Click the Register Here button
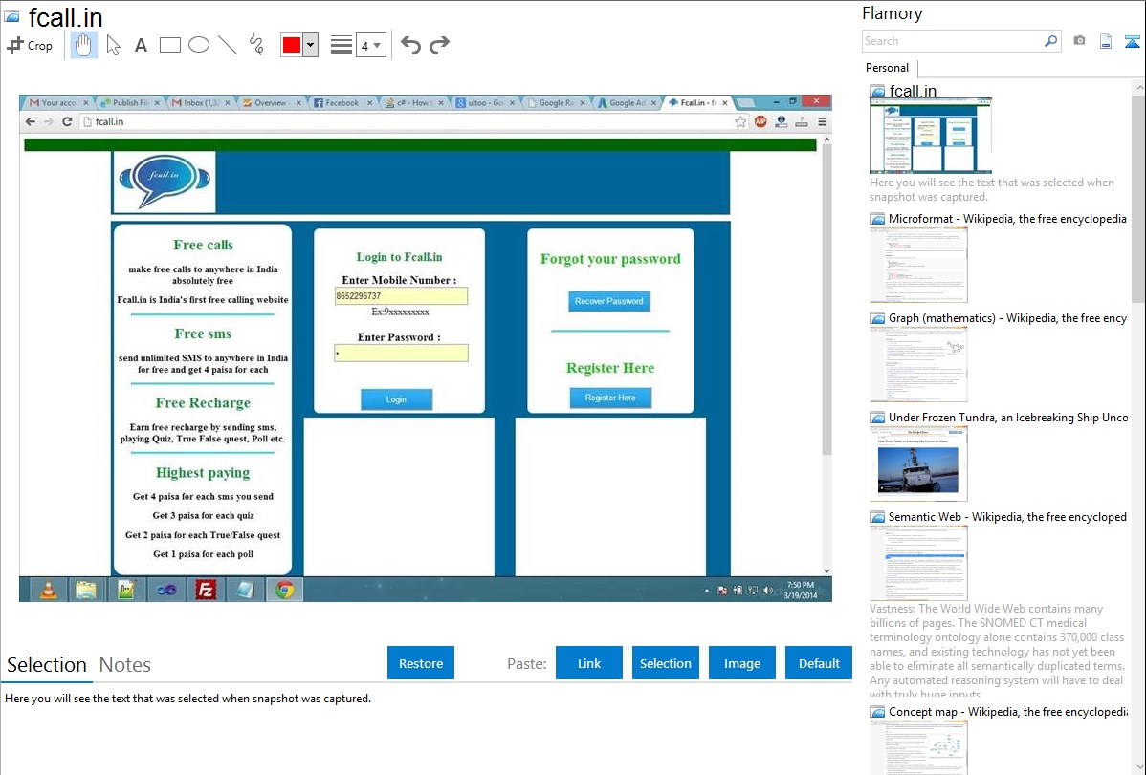Screen dimensions: 1146x775 [610, 398]
